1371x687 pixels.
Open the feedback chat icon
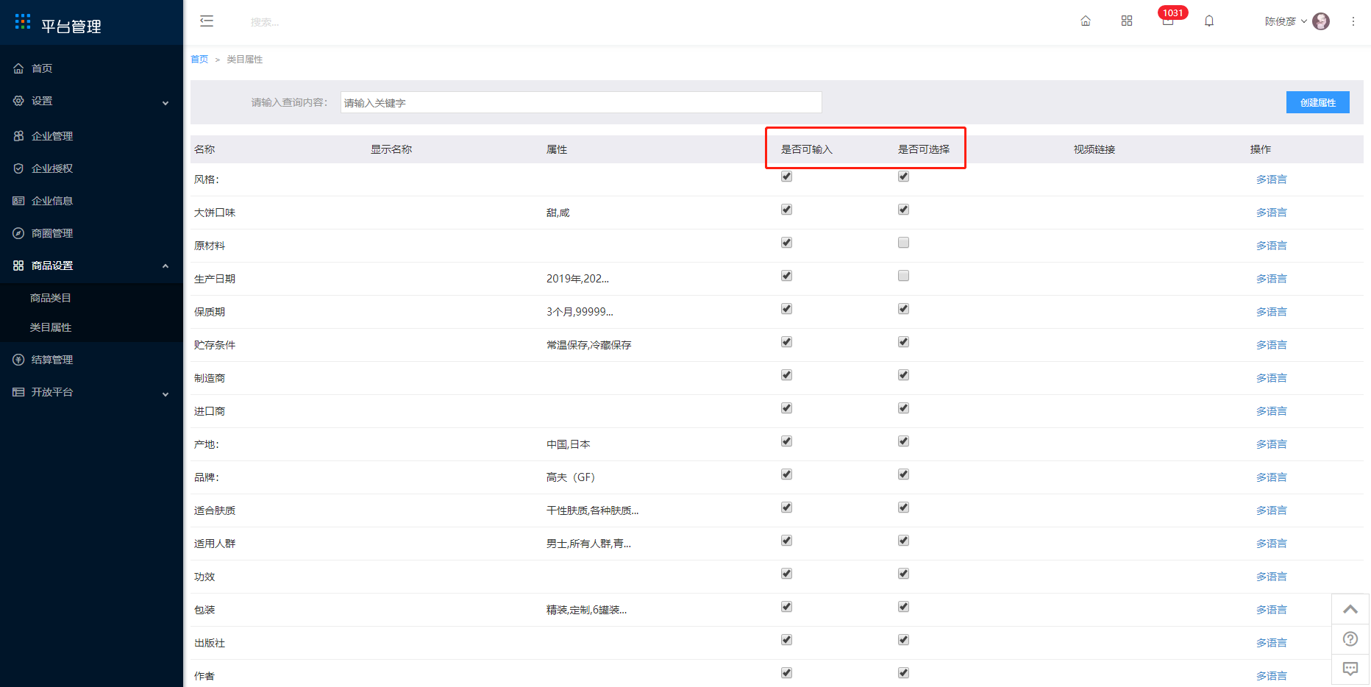point(1350,669)
